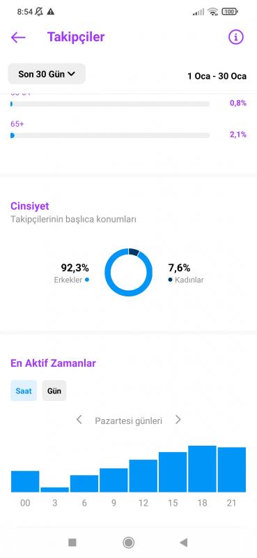Viewport: 257px width, 558px height.
Task: Tap the Android back triangle button
Action: click(183, 543)
